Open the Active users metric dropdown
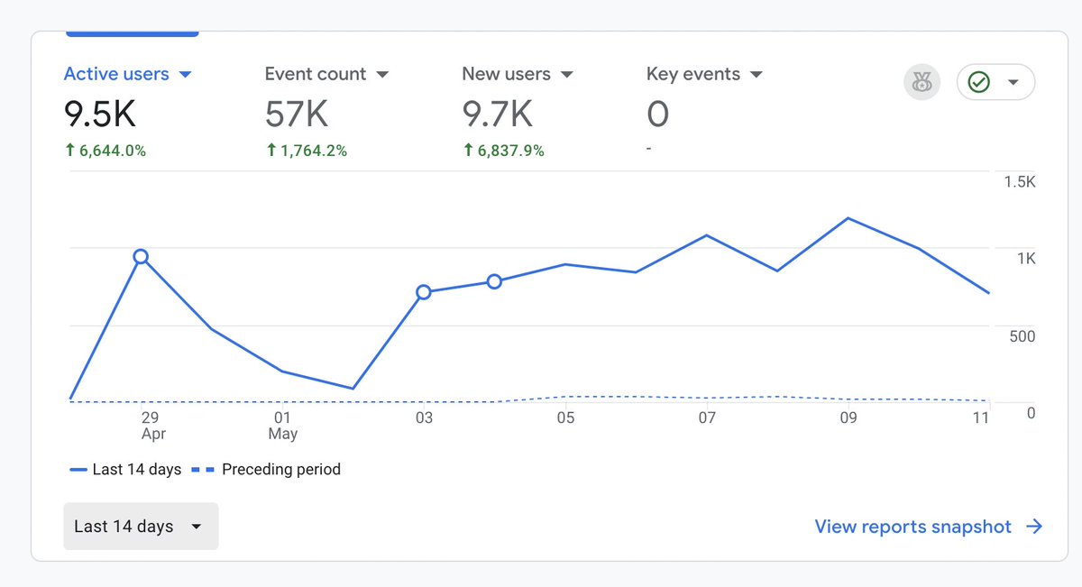Screen dimensions: 1082x587 [128, 74]
